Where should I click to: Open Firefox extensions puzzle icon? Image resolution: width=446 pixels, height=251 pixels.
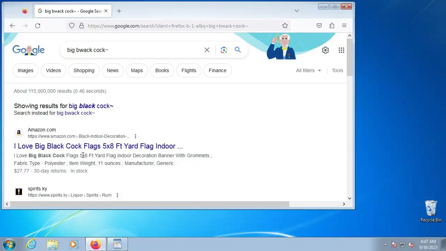[x=332, y=25]
